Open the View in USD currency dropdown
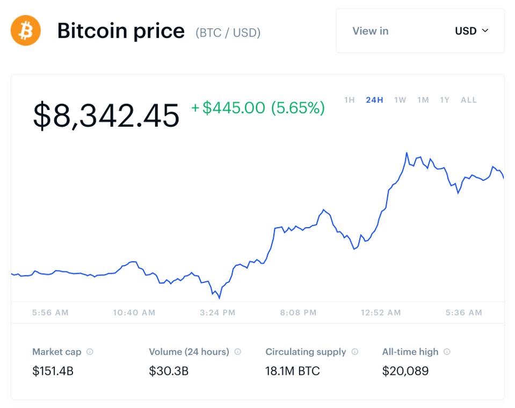Screen dimensions: 515x408 coord(420,31)
